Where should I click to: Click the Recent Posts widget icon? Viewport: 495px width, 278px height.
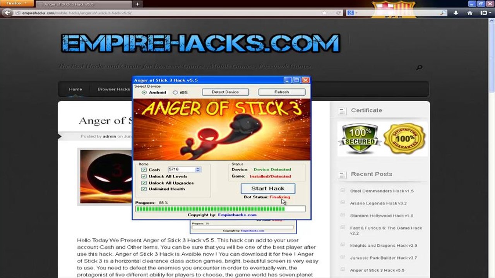342,175
